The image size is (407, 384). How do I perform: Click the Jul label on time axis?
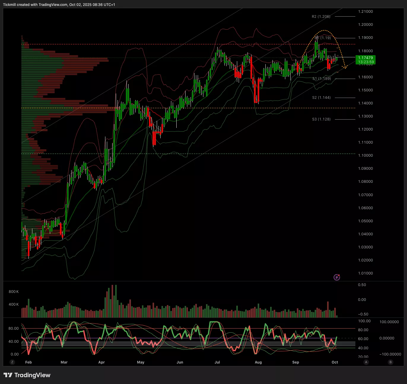(x=217, y=362)
